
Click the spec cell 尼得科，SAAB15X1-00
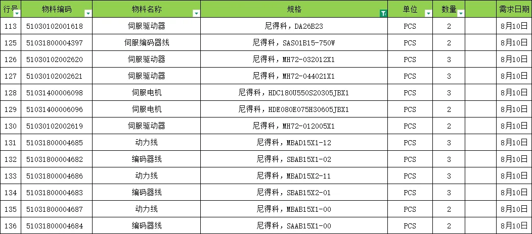coord(294,225)
